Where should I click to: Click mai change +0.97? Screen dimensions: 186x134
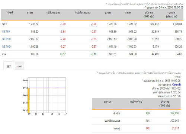pos(62,54)
